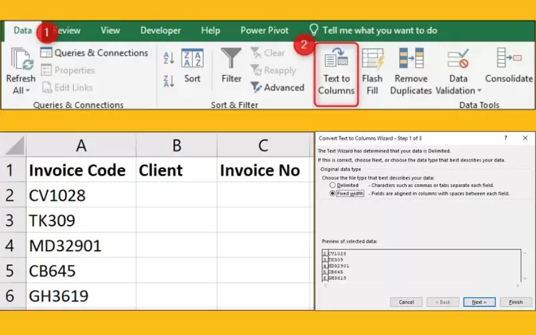
Task: Select cell containing GH3619
Action: [x=81, y=295]
